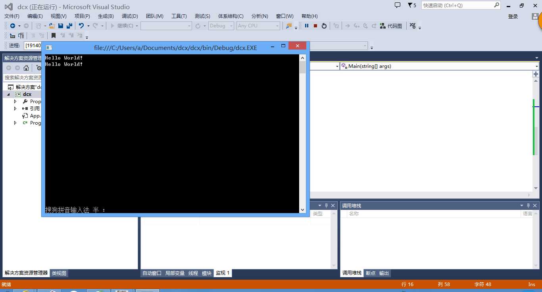This screenshot has width=542, height=292.
Task: Open the 编辑(E) menu
Action: [x=35, y=16]
